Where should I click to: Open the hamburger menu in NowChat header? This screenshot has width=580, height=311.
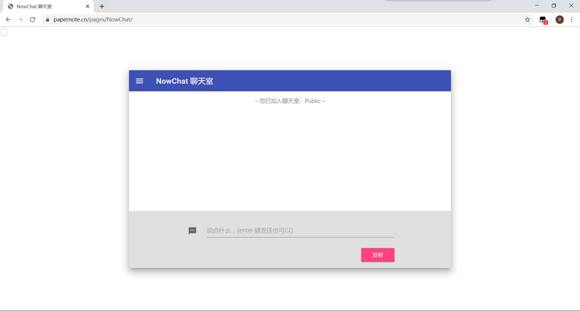[140, 81]
